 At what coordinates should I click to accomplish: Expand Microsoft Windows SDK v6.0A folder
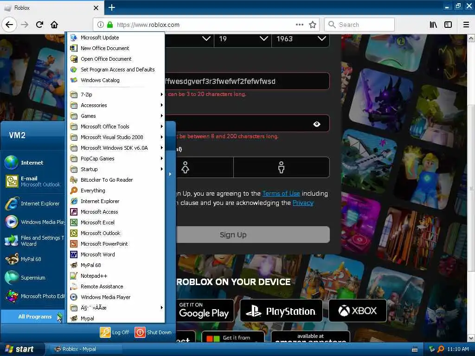point(116,148)
